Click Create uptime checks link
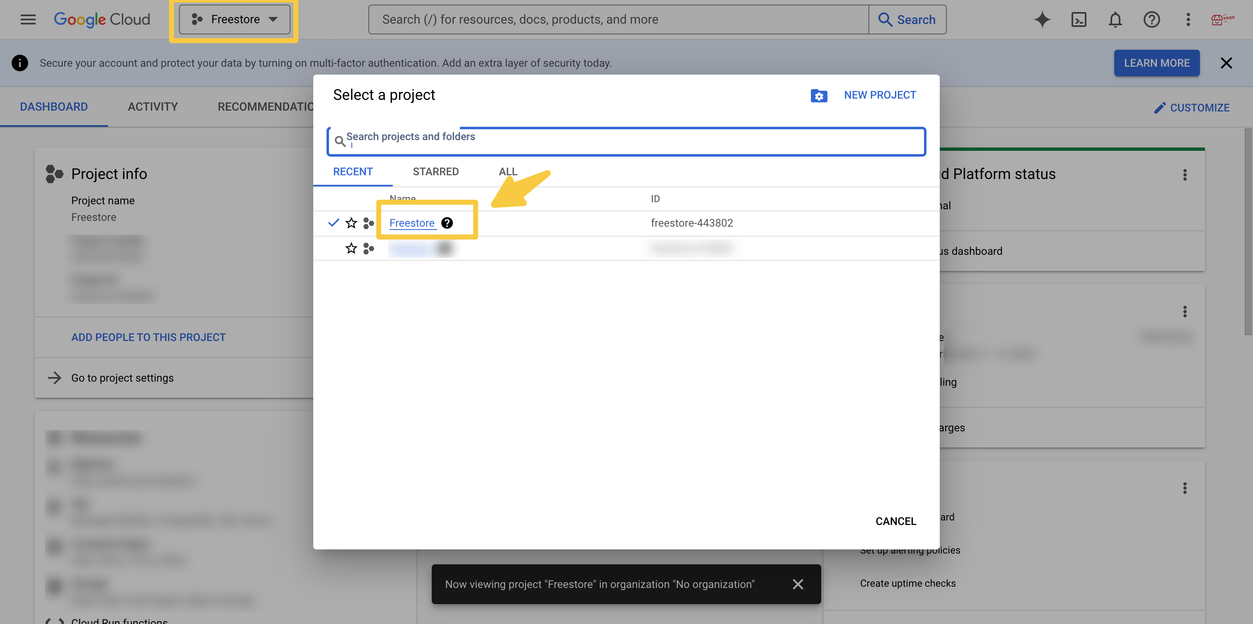1253x624 pixels. 908,584
